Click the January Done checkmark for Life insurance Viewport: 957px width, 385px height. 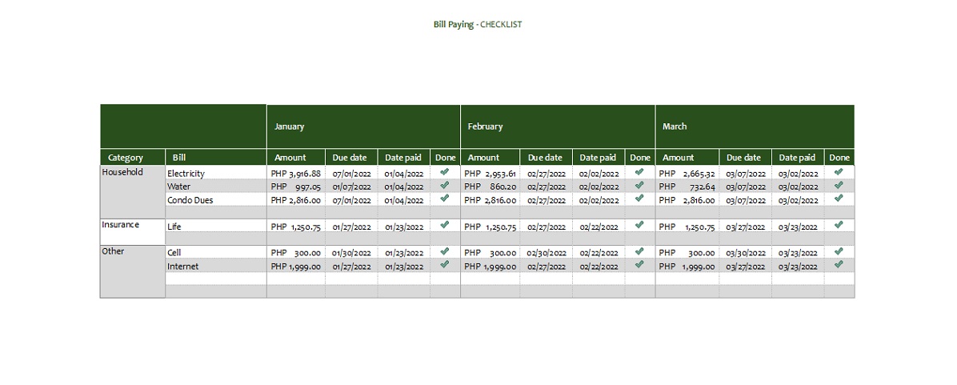point(445,225)
